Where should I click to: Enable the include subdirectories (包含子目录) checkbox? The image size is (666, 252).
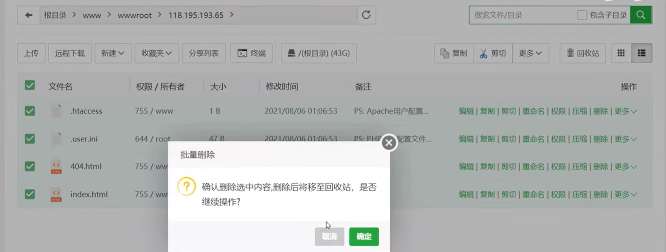[582, 15]
